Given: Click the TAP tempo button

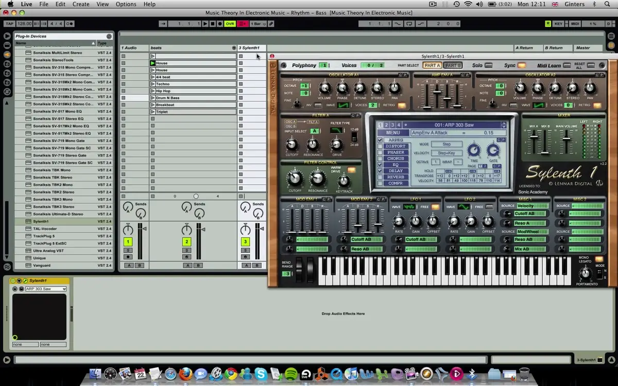Looking at the screenshot, I should tap(9, 24).
